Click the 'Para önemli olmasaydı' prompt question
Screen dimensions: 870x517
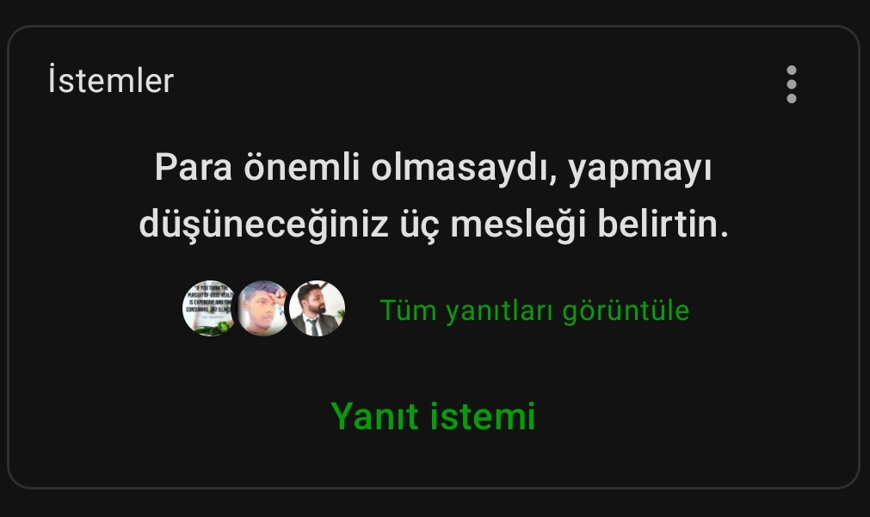pos(434,195)
